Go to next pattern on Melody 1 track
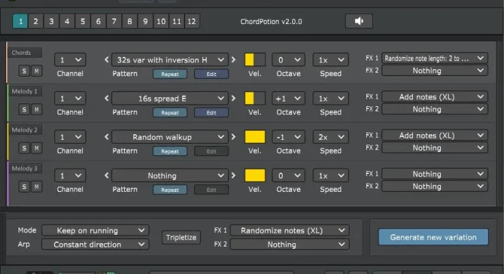The image size is (504, 274). [x=234, y=98]
